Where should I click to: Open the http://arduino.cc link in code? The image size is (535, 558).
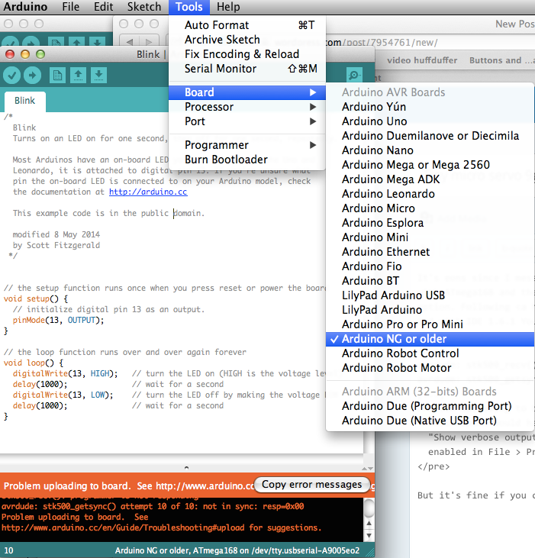148,192
